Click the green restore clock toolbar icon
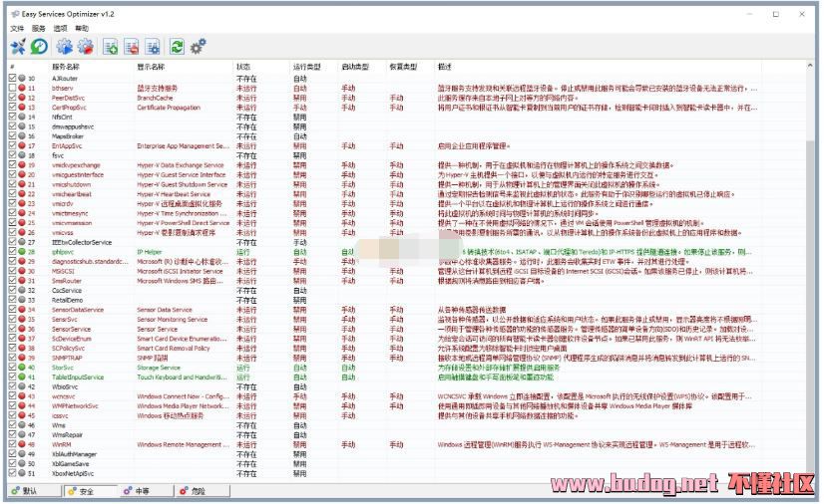The width and height of the screenshot is (824, 504). click(x=39, y=47)
